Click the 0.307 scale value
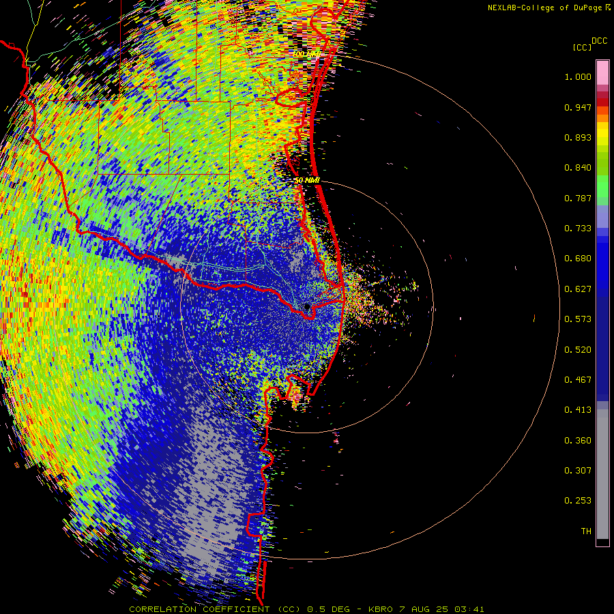 (578, 471)
